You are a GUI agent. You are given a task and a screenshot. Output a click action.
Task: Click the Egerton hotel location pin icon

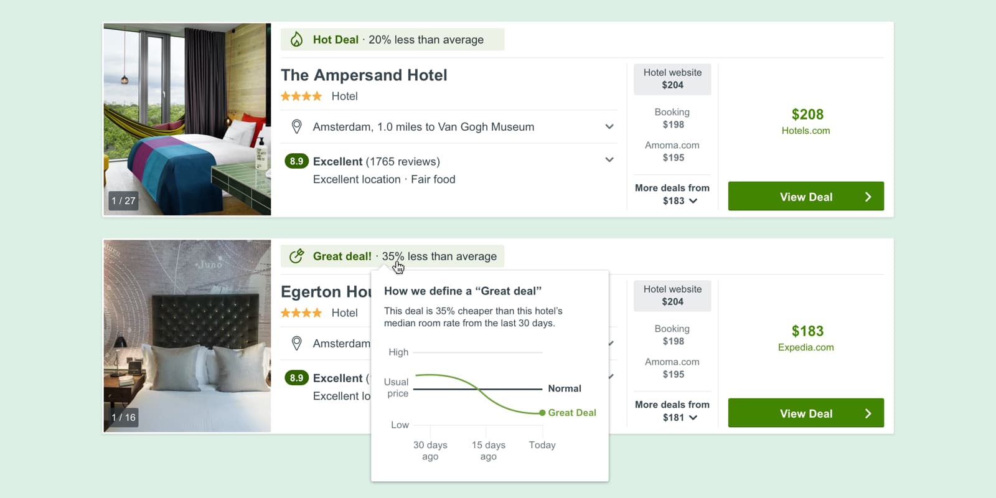tap(297, 344)
